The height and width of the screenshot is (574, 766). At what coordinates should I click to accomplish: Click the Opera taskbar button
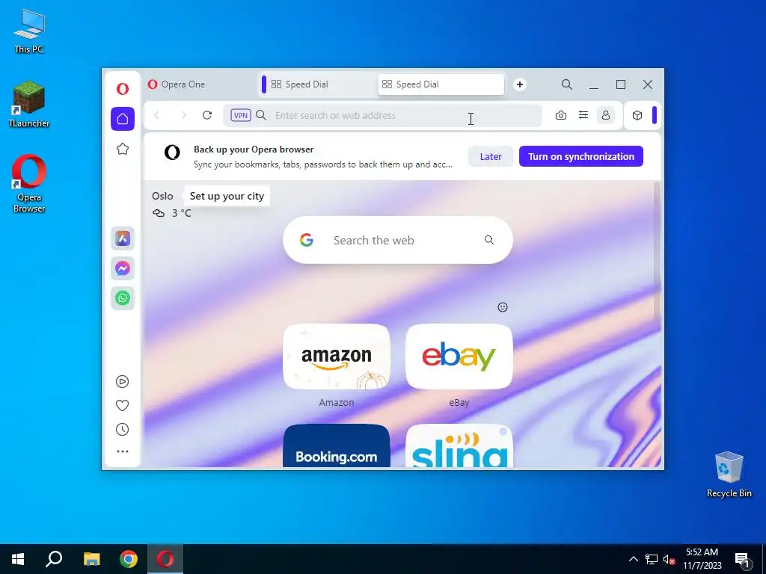[165, 559]
